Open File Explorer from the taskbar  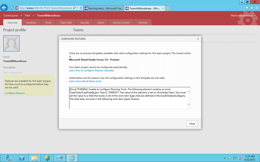coord(34,158)
